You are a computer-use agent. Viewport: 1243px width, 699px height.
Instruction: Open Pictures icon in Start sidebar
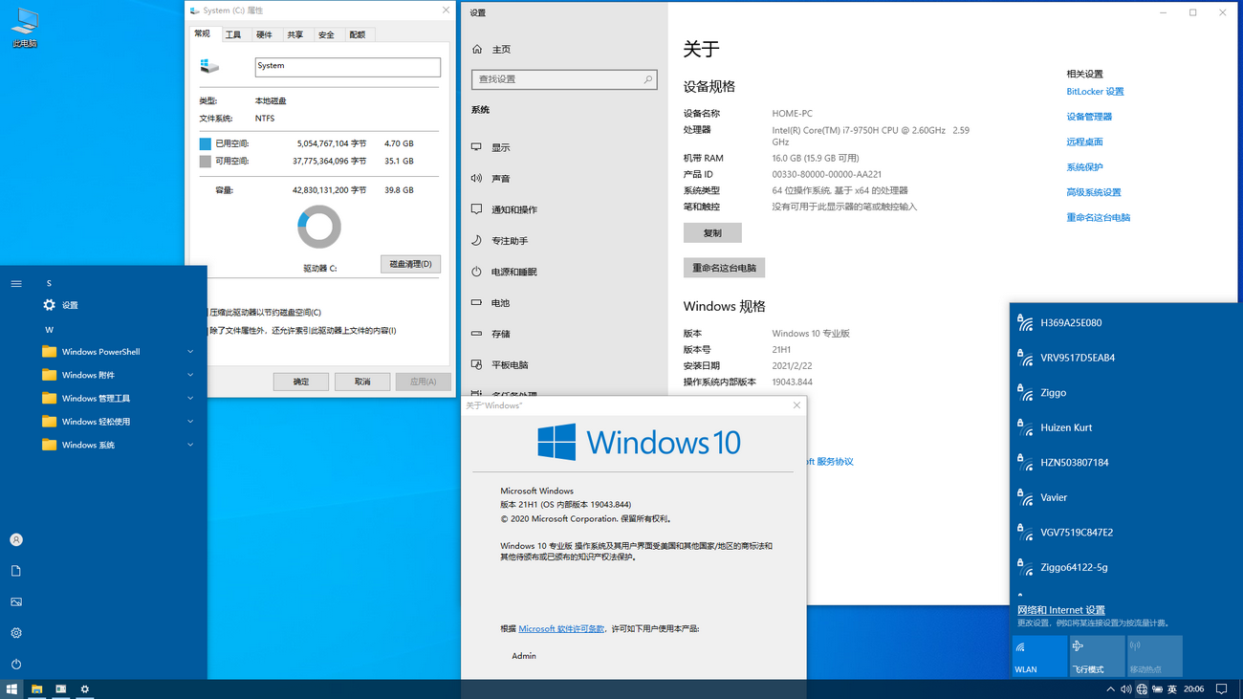[x=16, y=601]
